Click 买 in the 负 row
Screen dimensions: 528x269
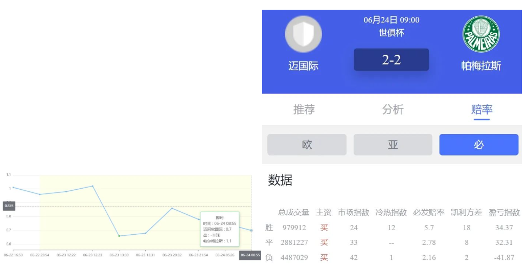(x=324, y=257)
